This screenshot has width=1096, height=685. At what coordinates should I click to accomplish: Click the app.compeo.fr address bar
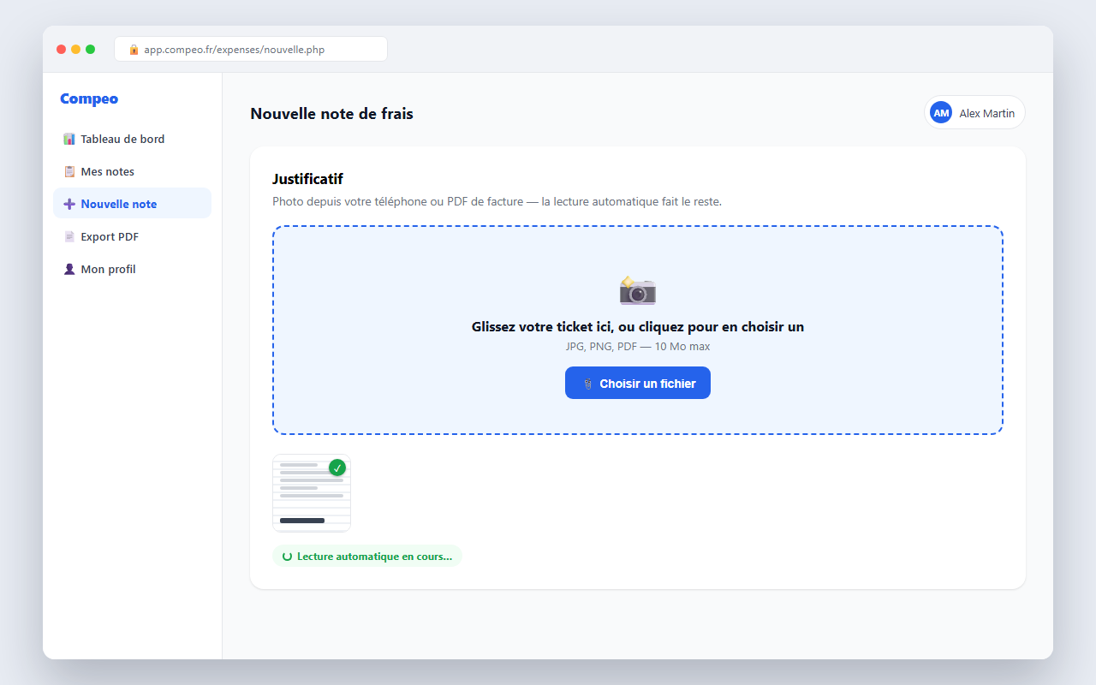251,50
